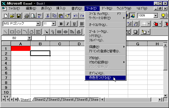Image resolution: width=169 pixels, height=108 pixels.
Task: Click the vertical scrollbar down arrow
Action: pyautogui.click(x=165, y=95)
